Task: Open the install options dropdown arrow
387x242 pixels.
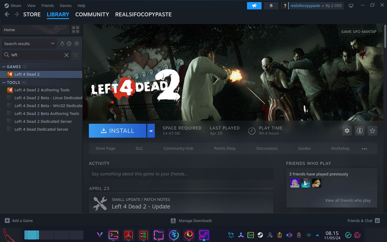Action: pos(151,131)
